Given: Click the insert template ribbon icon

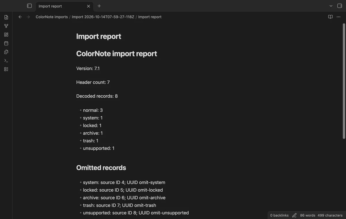Looking at the screenshot, I should click(6, 52).
